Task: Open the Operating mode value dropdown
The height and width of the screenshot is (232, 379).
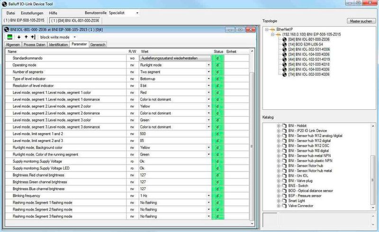Action: tap(209, 65)
